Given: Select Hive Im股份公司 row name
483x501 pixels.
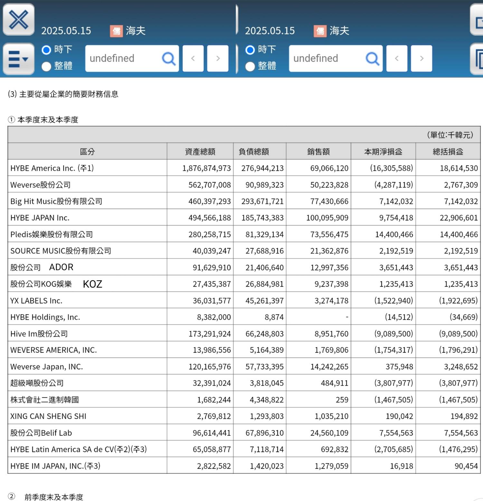Looking at the screenshot, I should pyautogui.click(x=39, y=334).
